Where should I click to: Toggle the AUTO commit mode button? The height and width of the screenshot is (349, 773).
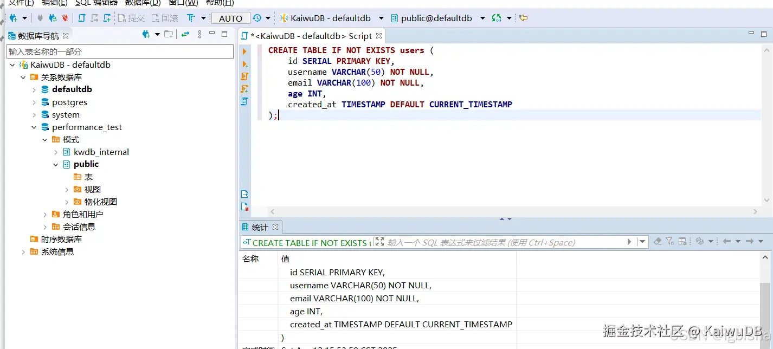coord(230,18)
